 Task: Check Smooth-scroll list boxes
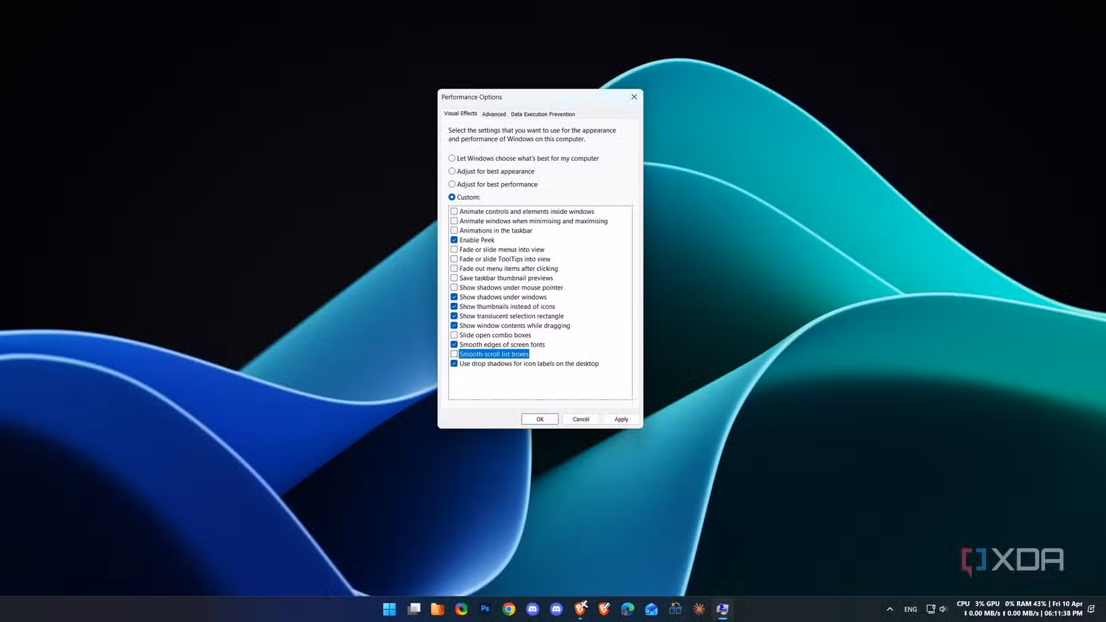click(x=454, y=354)
